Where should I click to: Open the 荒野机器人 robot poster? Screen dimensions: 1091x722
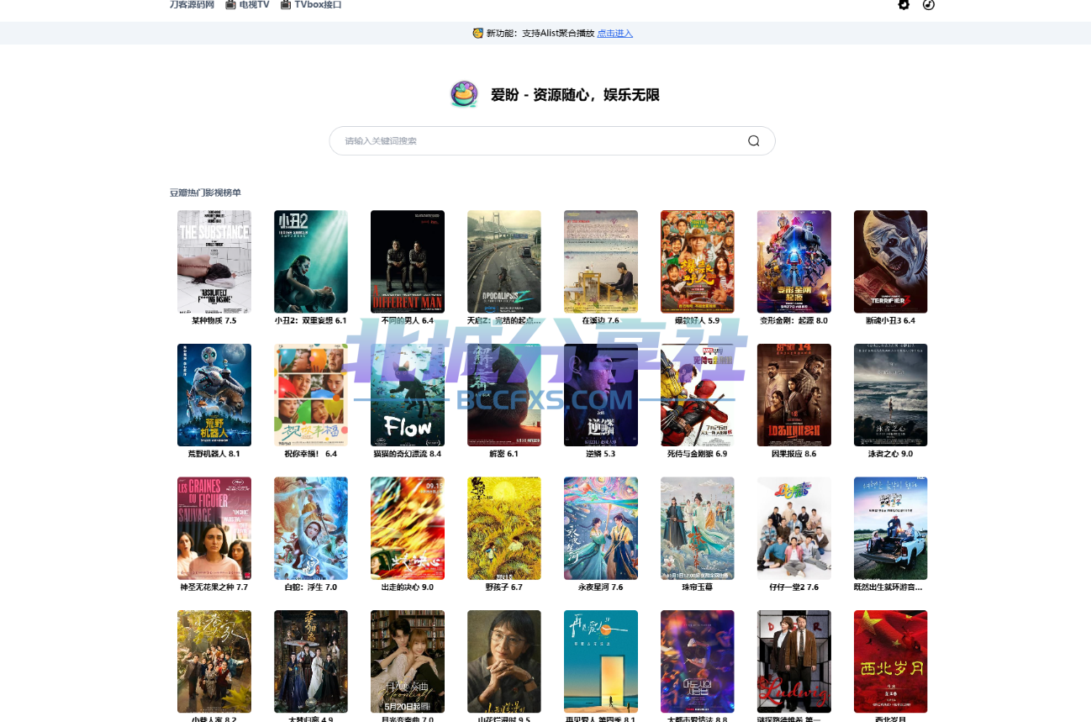click(x=214, y=395)
